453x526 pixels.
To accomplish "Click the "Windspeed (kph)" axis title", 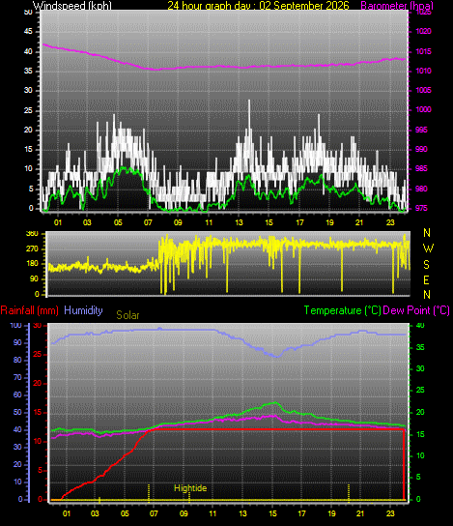I will coord(72,6).
